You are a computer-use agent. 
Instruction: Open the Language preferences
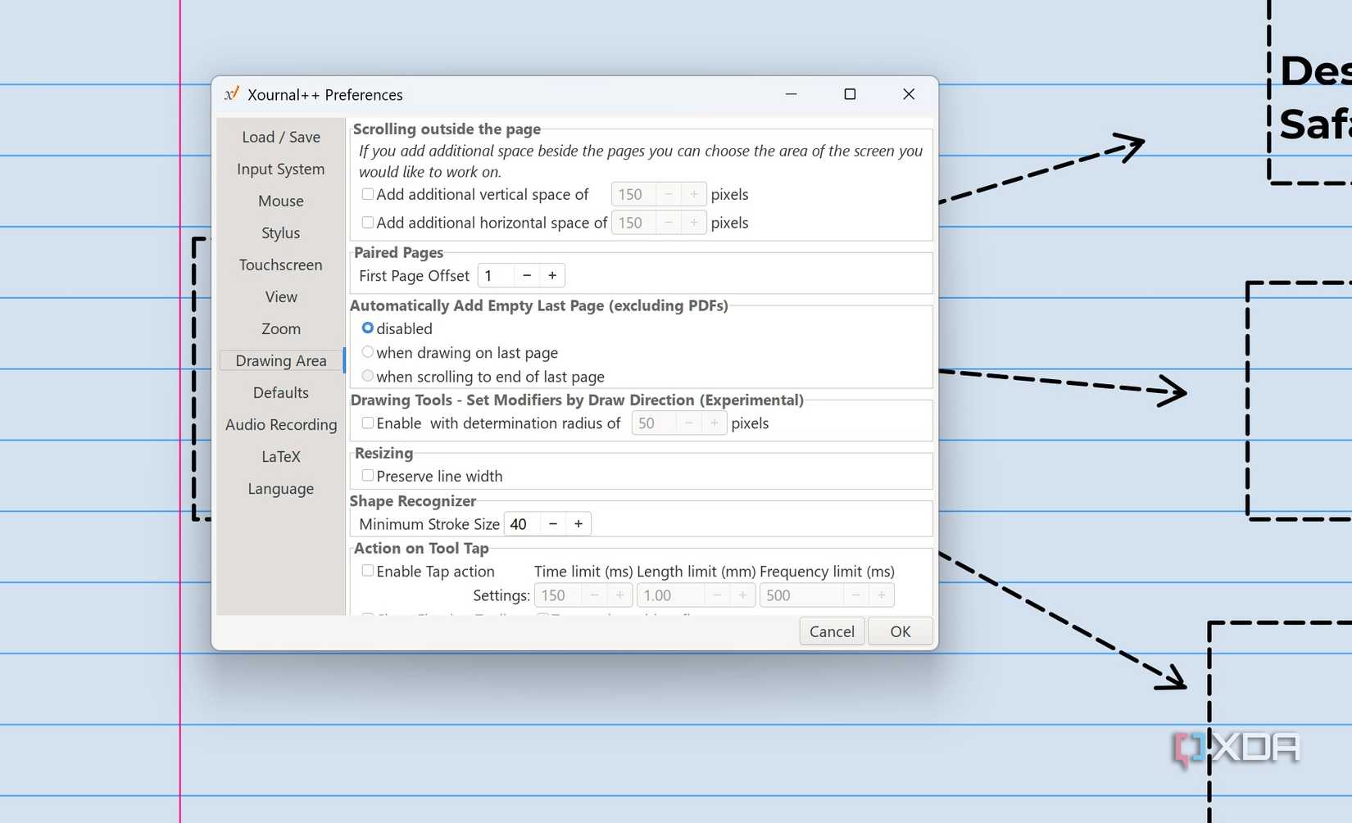[x=280, y=488]
